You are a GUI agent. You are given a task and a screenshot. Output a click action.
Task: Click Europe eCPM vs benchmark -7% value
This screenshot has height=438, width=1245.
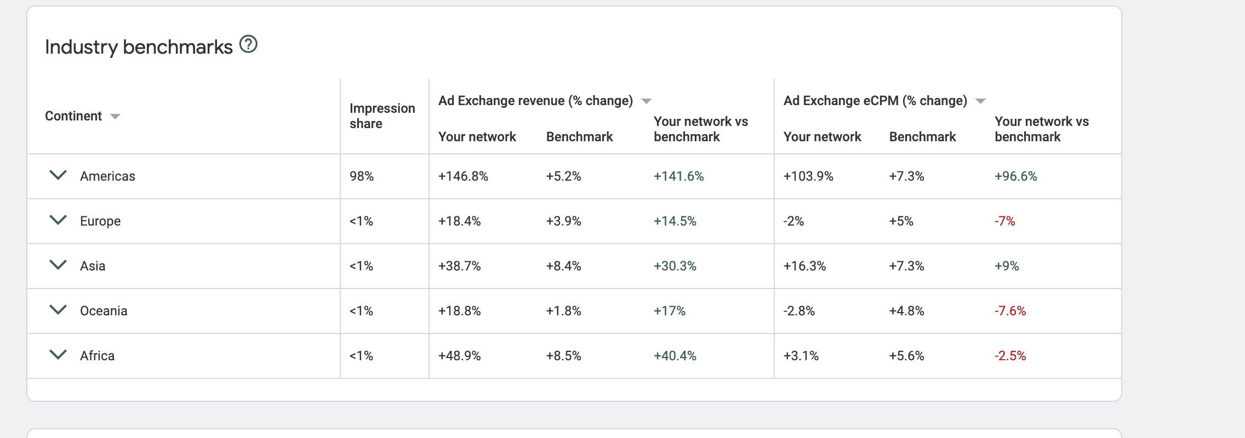click(1004, 221)
